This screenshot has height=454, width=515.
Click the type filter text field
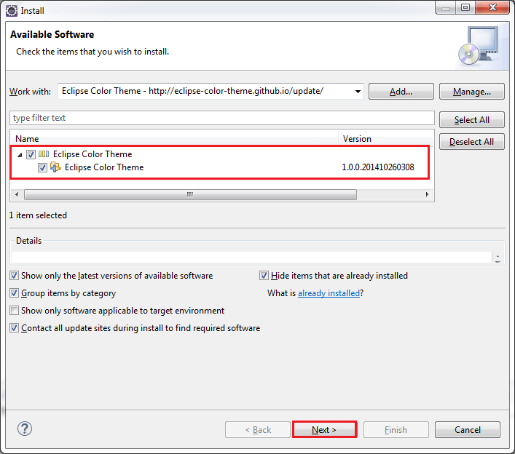tap(222, 118)
